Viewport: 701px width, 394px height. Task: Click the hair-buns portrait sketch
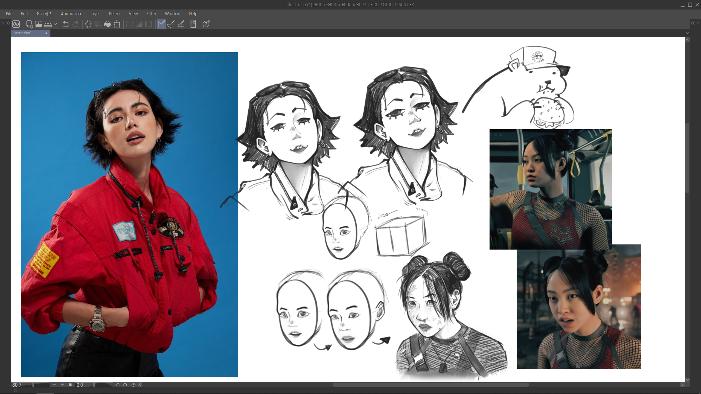coord(452,316)
